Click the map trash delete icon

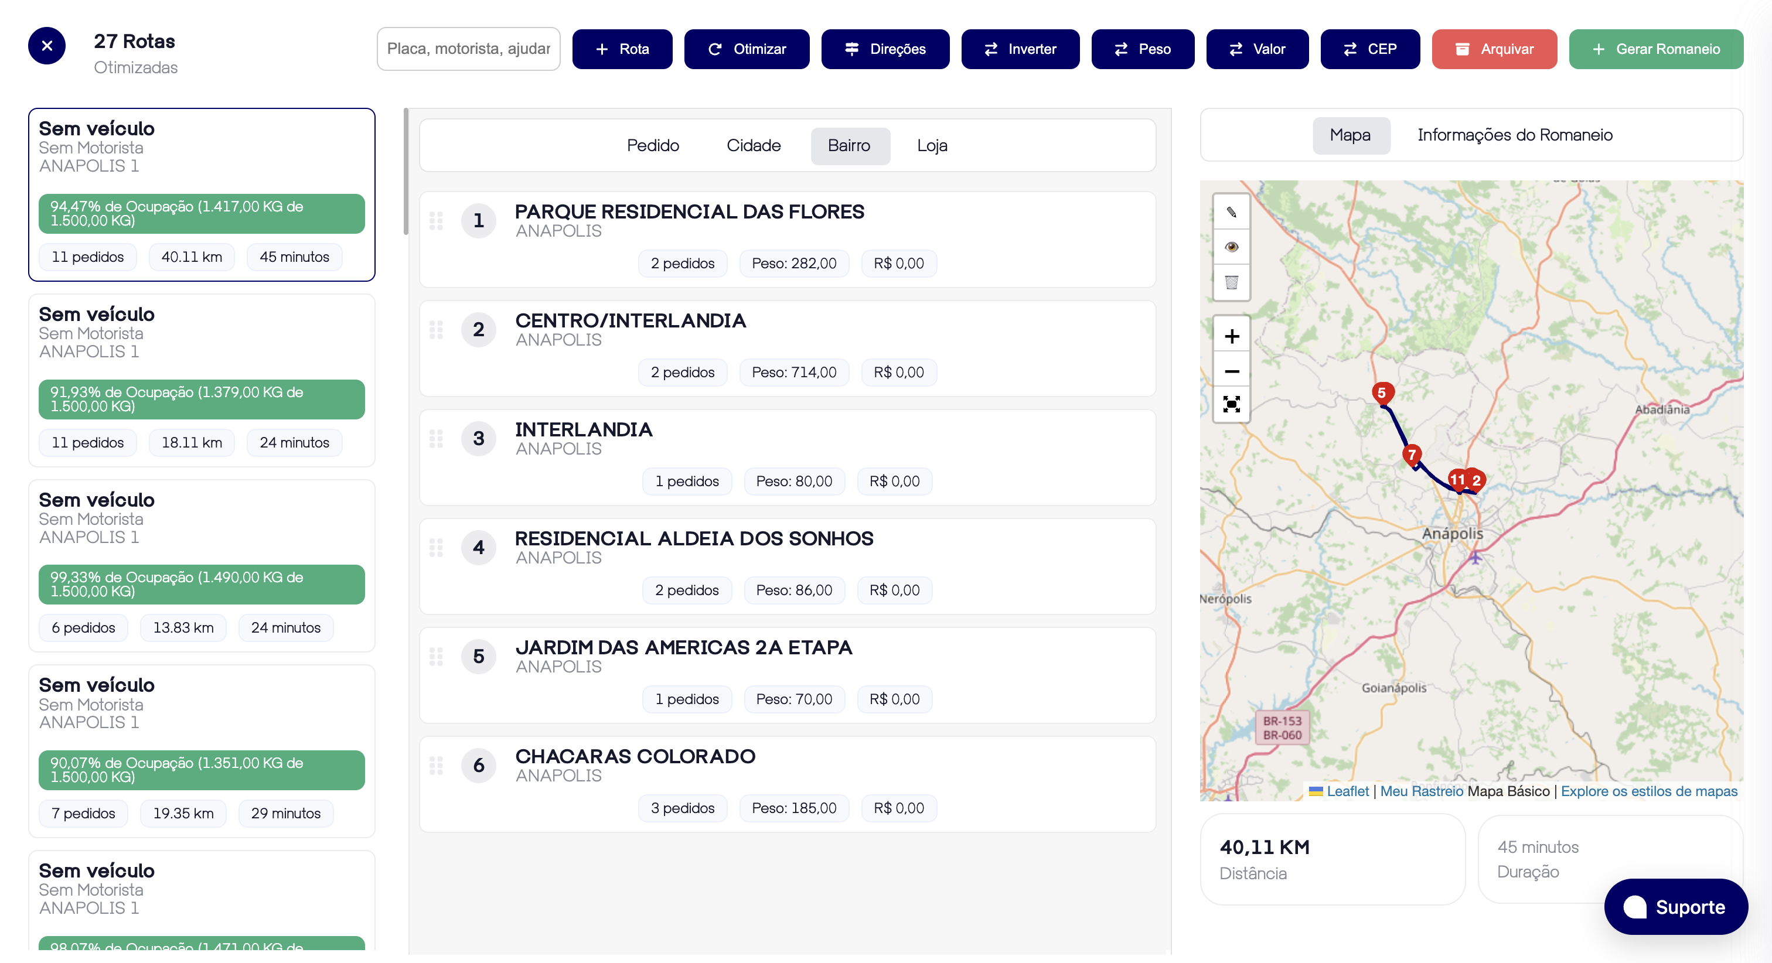pyautogui.click(x=1231, y=282)
